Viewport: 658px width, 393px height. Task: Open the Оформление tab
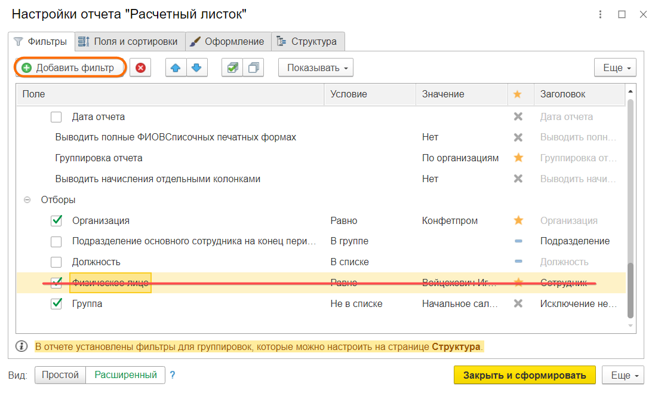coord(228,42)
